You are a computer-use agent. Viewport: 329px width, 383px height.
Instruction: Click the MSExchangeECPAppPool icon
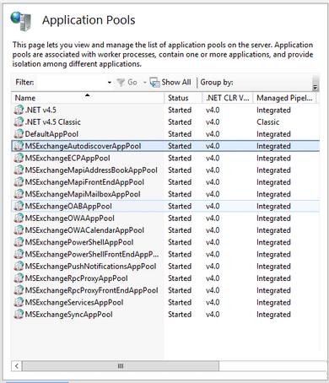[x=19, y=158]
